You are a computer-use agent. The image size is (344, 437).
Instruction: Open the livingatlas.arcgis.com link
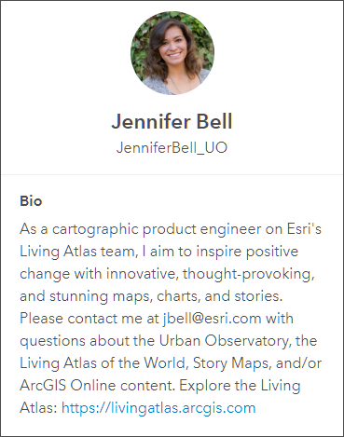(x=158, y=408)
